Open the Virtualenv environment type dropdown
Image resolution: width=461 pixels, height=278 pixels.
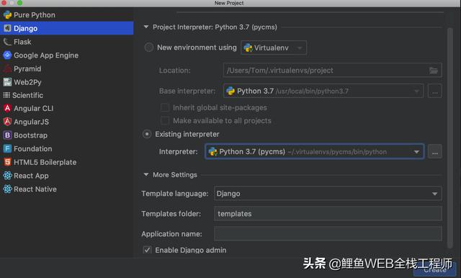tap(274, 48)
